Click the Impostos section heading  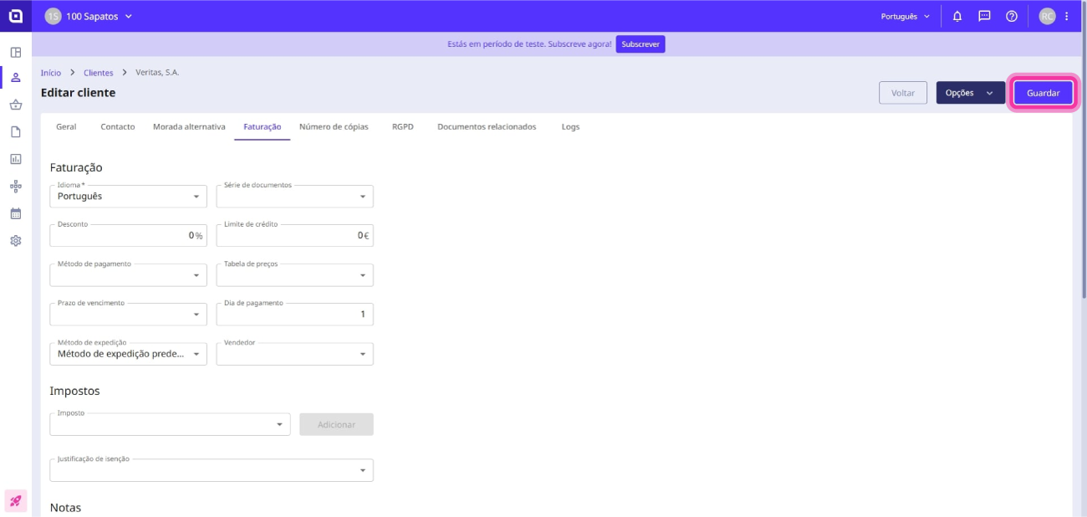point(74,391)
